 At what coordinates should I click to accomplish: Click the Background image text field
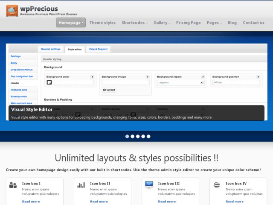tap(125, 82)
